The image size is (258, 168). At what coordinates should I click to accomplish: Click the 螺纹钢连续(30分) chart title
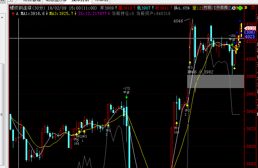tap(27, 8)
